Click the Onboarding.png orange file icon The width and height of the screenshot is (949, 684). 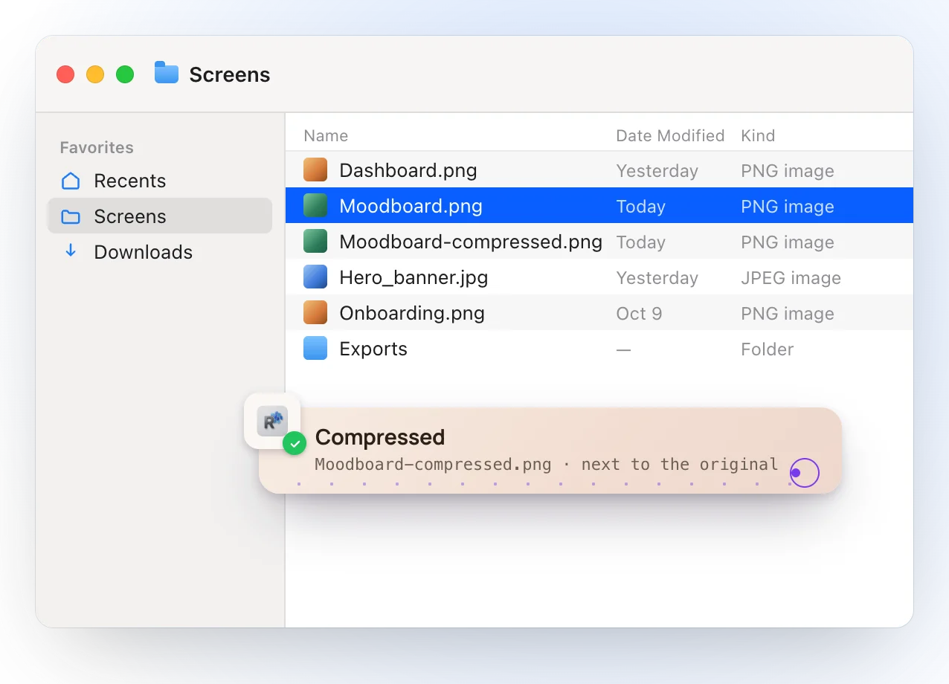pyautogui.click(x=315, y=313)
